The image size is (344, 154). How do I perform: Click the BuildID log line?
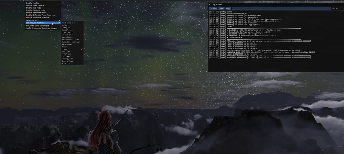click(246, 30)
